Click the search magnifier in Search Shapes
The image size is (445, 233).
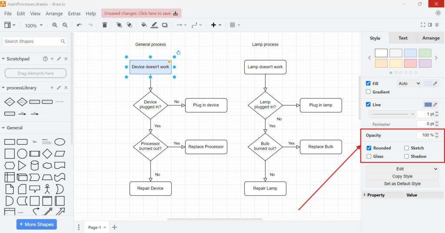pyautogui.click(x=63, y=41)
